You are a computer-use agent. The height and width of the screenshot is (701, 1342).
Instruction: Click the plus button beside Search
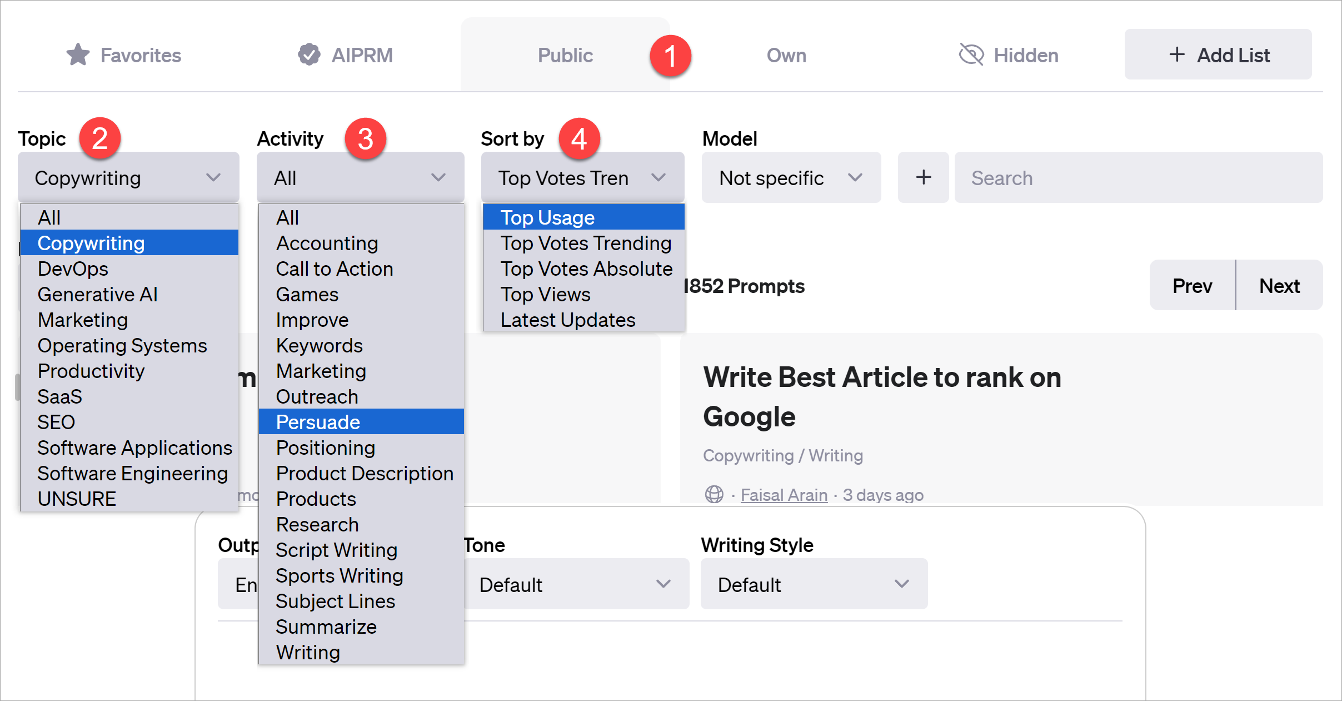[x=923, y=178]
